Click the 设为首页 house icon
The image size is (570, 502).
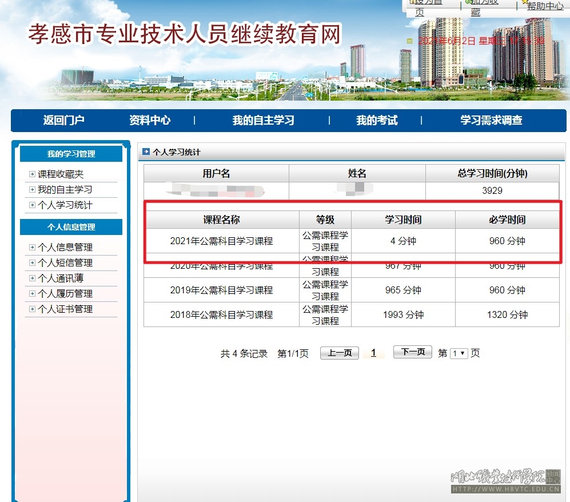[x=412, y=2]
